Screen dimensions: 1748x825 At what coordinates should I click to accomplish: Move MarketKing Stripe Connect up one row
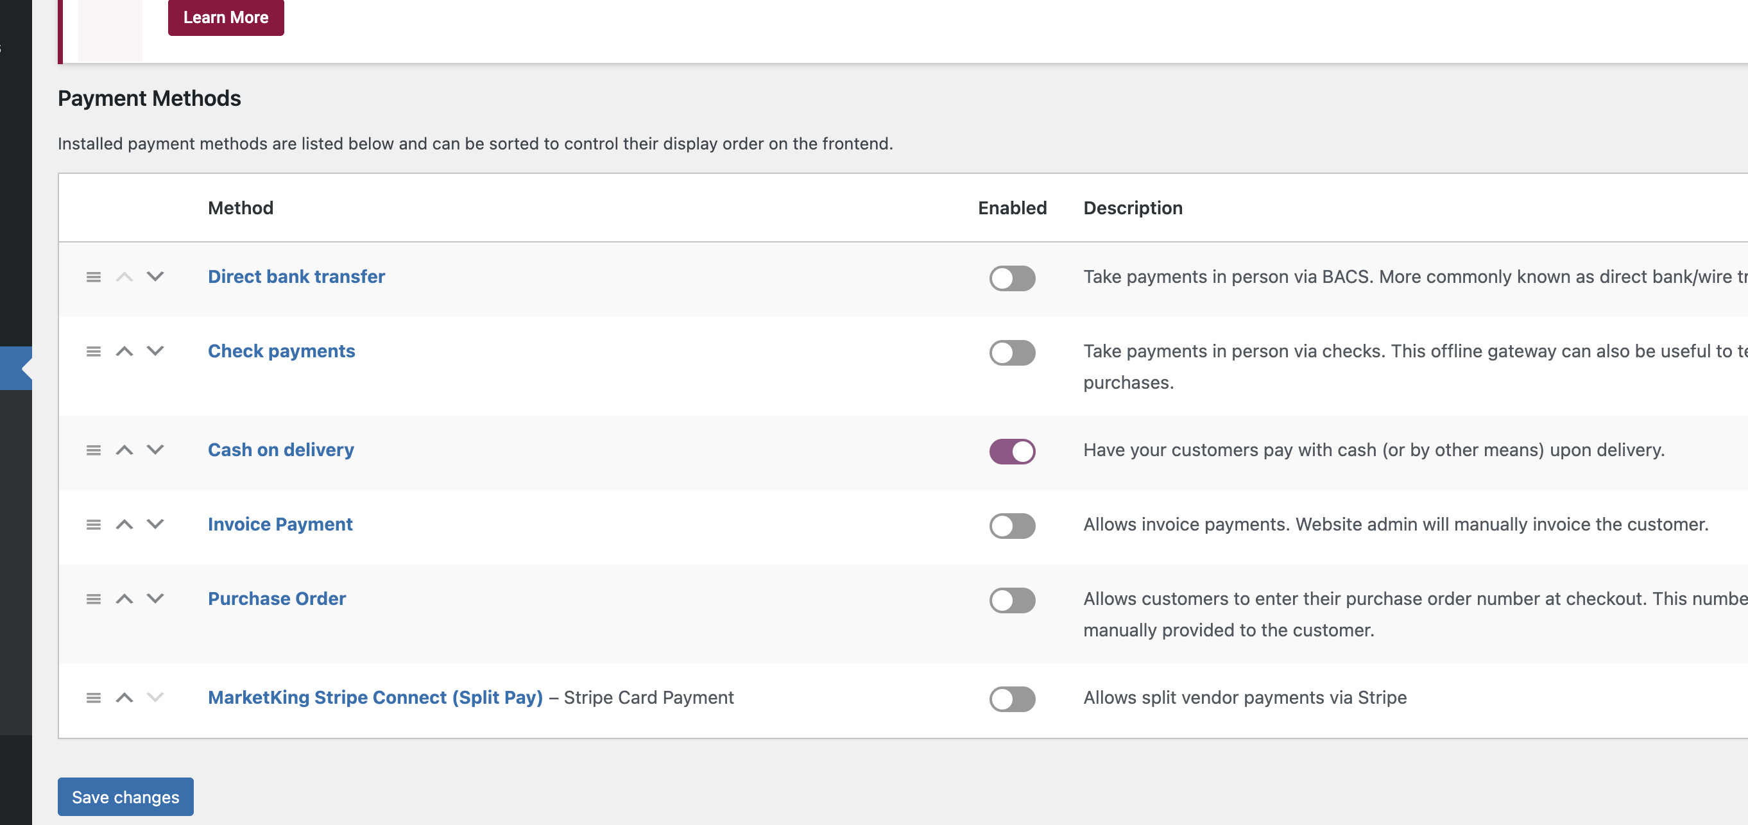click(124, 698)
